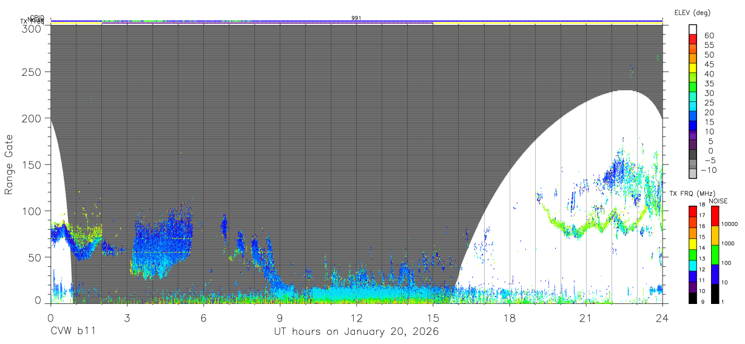Click the "991" CPID value above the plot
The height and width of the screenshot is (344, 745).
[x=356, y=18]
